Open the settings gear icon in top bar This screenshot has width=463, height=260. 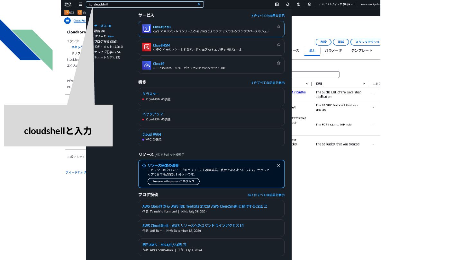click(309, 4)
